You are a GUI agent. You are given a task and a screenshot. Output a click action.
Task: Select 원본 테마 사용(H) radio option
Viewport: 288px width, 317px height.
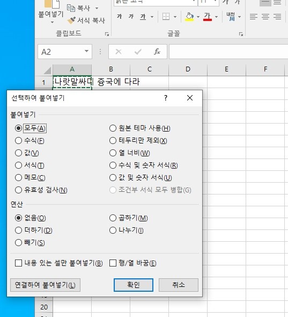pos(139,128)
